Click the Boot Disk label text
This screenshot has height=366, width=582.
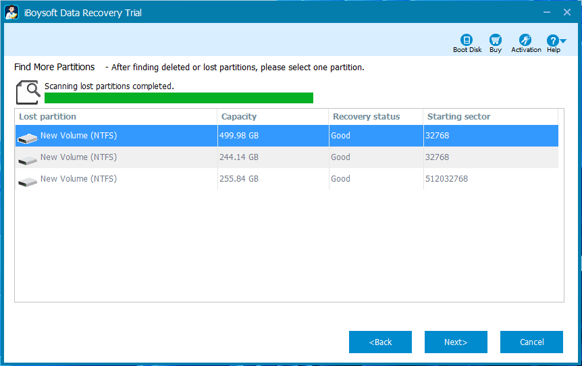click(467, 50)
